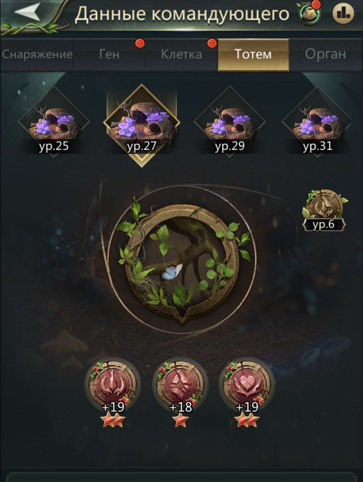
Task: Switch to the Клетка tab
Action: click(181, 54)
